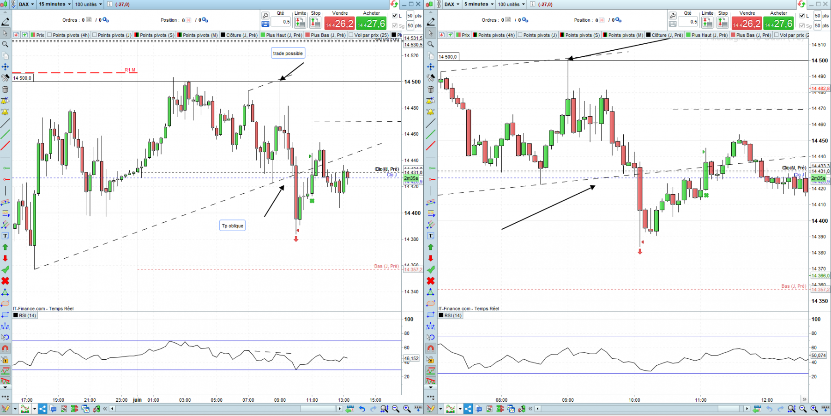Click the red Vendre 26,2 button in the right order bar
Image resolution: width=831 pixels, height=416 pixels.
[747, 23]
